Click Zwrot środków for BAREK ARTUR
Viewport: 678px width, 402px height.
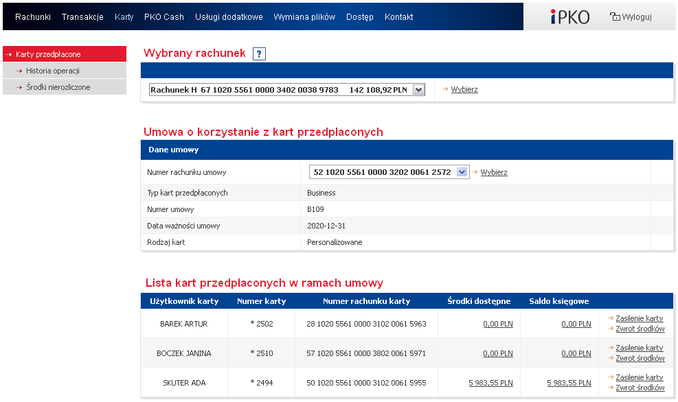[640, 329]
